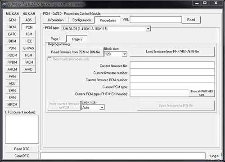Click Read firmware from PCM to BIN-file
Image resolution: width=225 pixels, height=162 pixels.
coord(76,52)
